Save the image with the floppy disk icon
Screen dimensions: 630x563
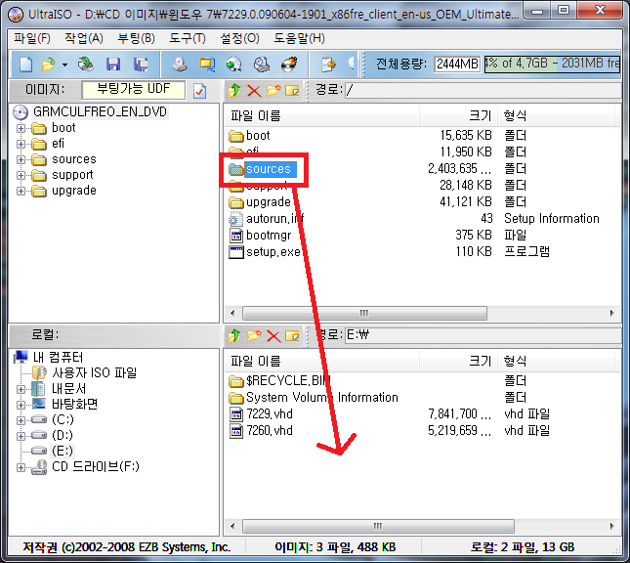pos(113,65)
